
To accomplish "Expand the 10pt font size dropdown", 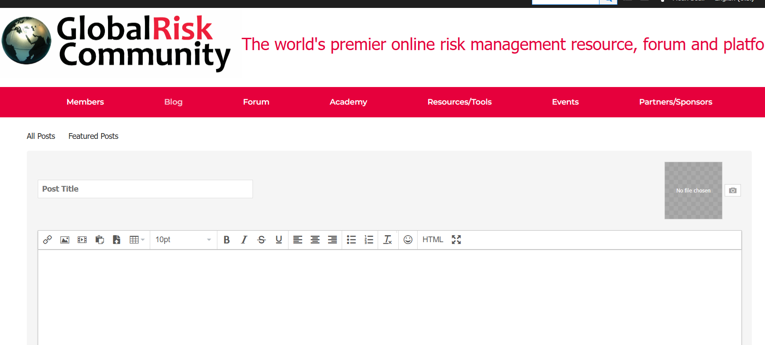I will (183, 240).
